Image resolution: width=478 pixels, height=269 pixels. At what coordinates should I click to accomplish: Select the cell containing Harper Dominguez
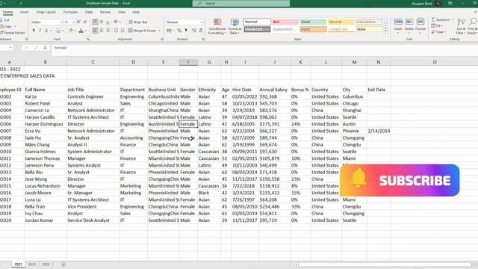[45, 124]
